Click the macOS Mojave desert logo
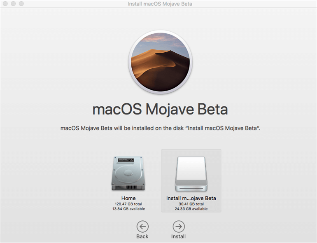 click(x=160, y=62)
